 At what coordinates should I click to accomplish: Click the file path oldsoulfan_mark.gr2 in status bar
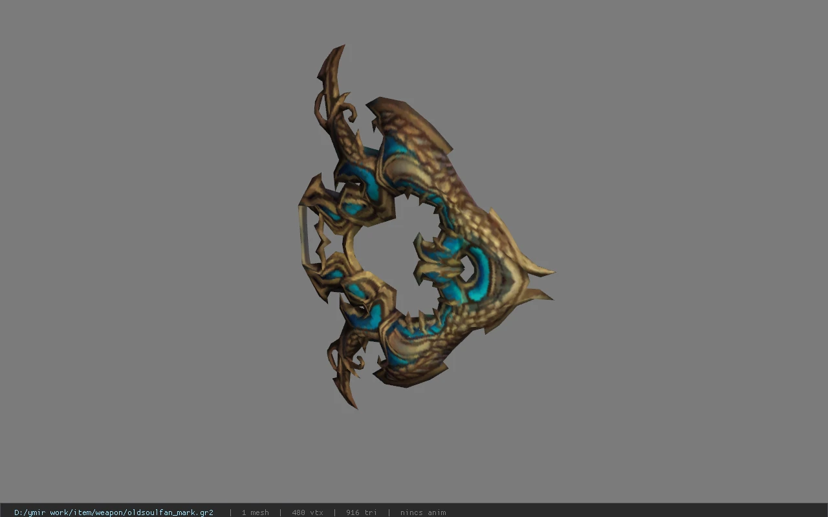pyautogui.click(x=114, y=512)
